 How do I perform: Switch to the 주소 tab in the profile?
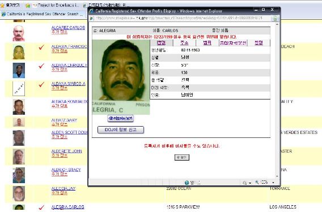coord(184,42)
